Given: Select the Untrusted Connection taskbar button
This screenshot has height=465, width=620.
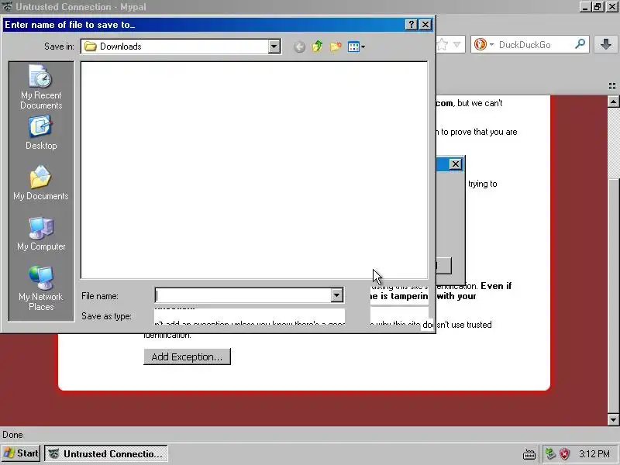Looking at the screenshot, I should point(106,453).
